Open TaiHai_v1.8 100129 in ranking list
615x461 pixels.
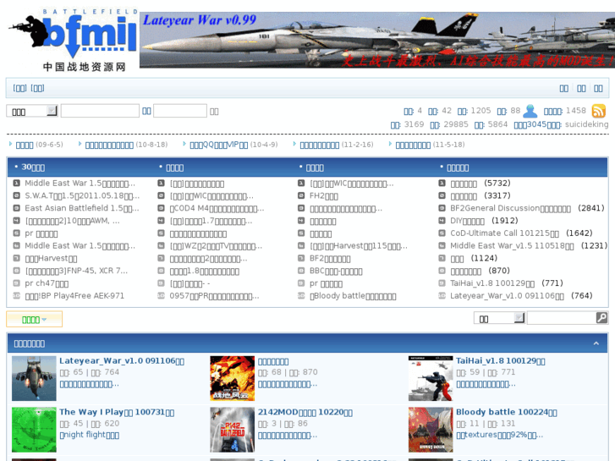click(492, 283)
